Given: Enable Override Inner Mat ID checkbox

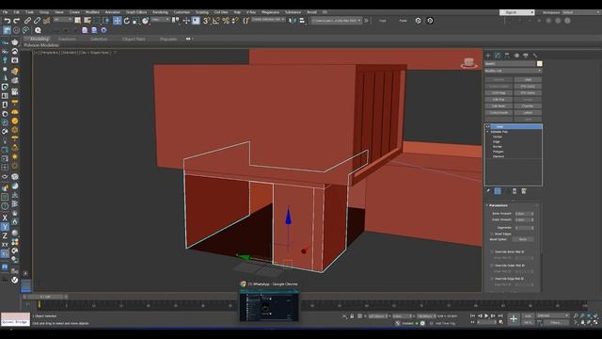Looking at the screenshot, I should coord(492,251).
